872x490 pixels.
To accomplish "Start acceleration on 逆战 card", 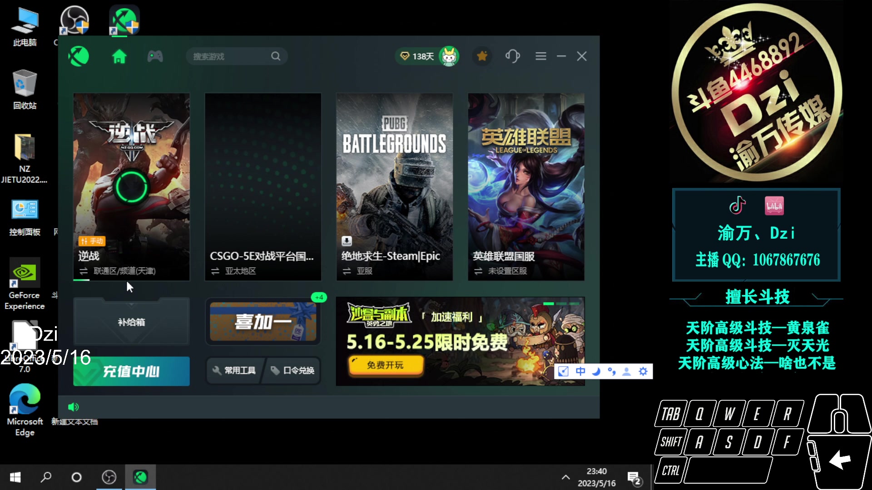I will (131, 187).
